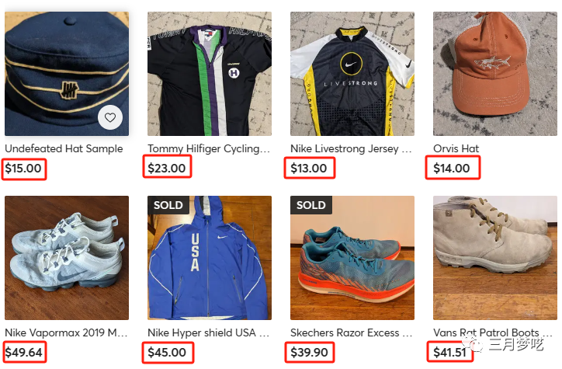Image resolution: width=562 pixels, height=369 pixels.
Task: Click the Orvis Hat title link
Action: [456, 148]
